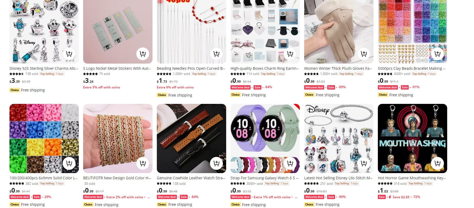The height and width of the screenshot is (208, 474).
Task: Open Hot Horror Game Mouthwashing Keychain listing
Action: click(x=412, y=178)
